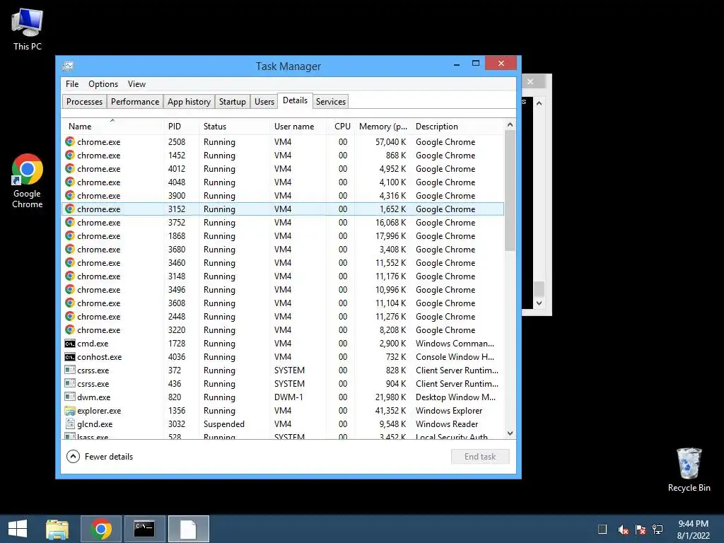
Task: Switch to the Performance tab
Action: 135,102
